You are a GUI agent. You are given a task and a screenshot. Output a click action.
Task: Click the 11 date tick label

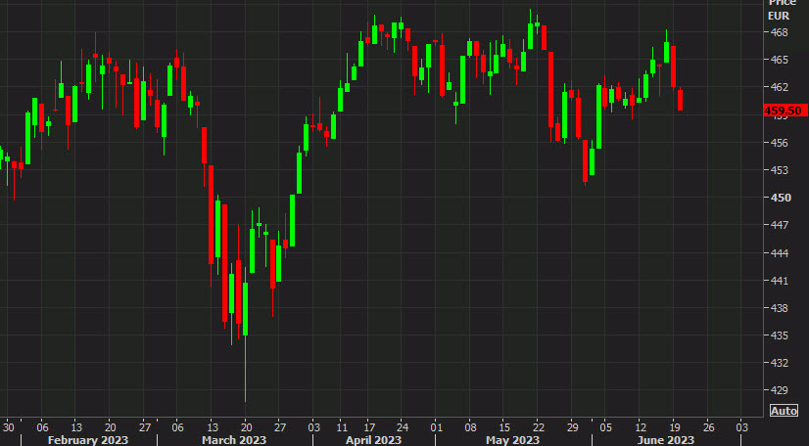(342, 427)
